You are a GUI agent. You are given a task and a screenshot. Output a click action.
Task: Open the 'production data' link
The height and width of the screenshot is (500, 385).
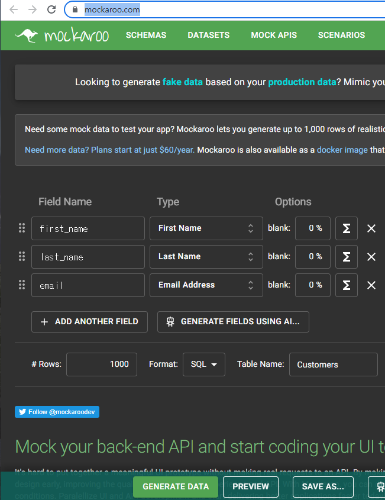coord(302,82)
